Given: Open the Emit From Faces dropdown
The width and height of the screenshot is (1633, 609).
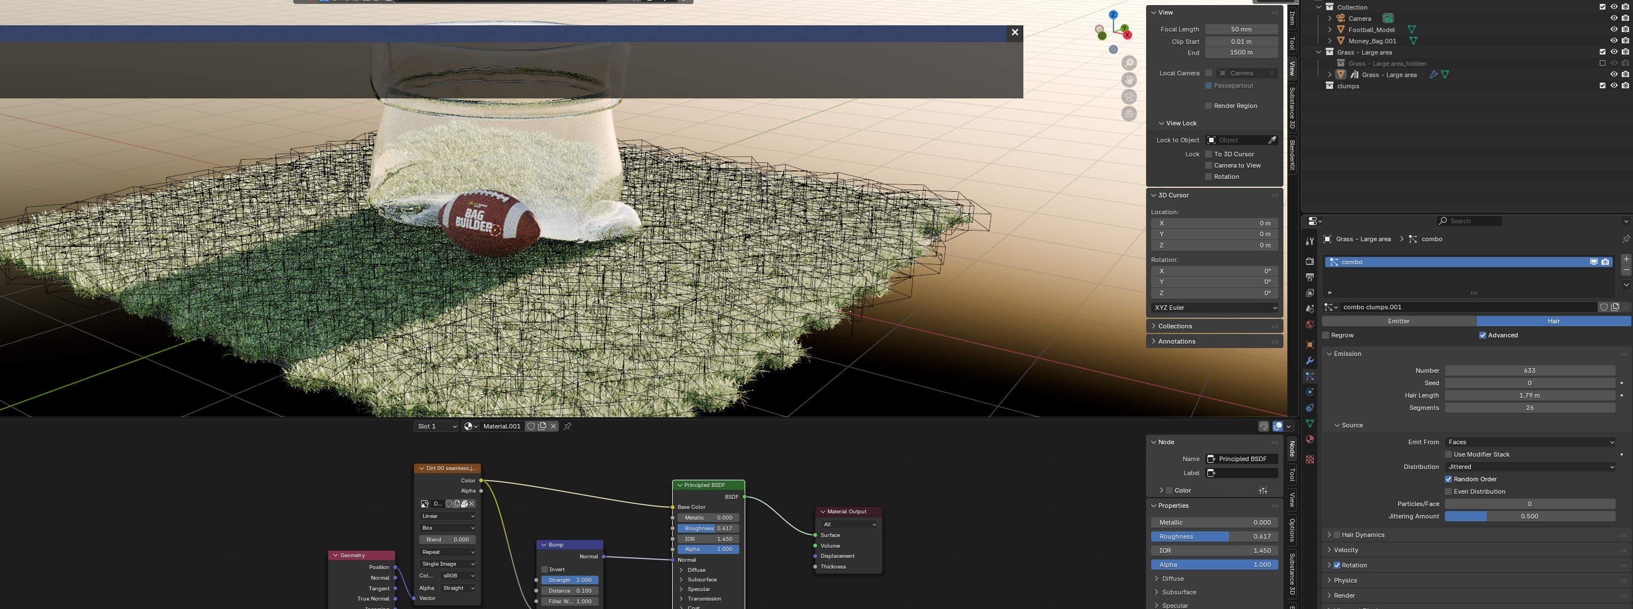Looking at the screenshot, I should point(1529,442).
